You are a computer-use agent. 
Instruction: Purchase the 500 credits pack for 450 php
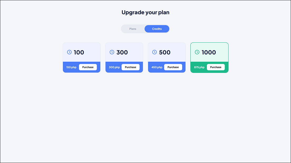[x=173, y=67]
